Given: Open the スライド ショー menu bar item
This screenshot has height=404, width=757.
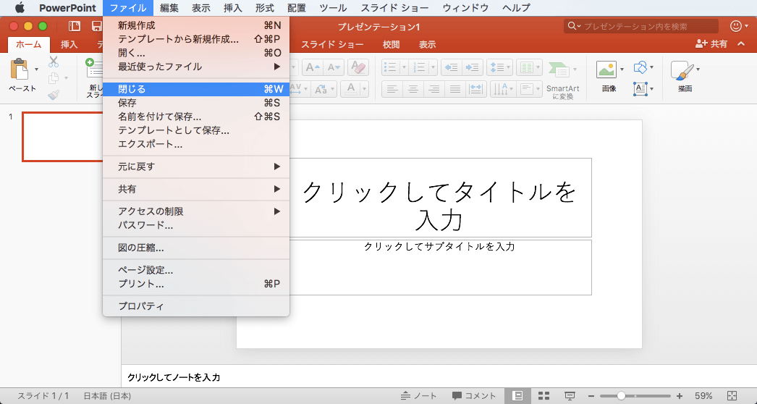Looking at the screenshot, I should point(395,8).
